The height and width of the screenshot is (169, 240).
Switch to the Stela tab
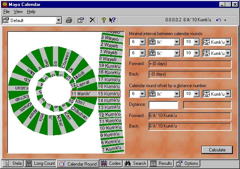pyautogui.click(x=13, y=163)
